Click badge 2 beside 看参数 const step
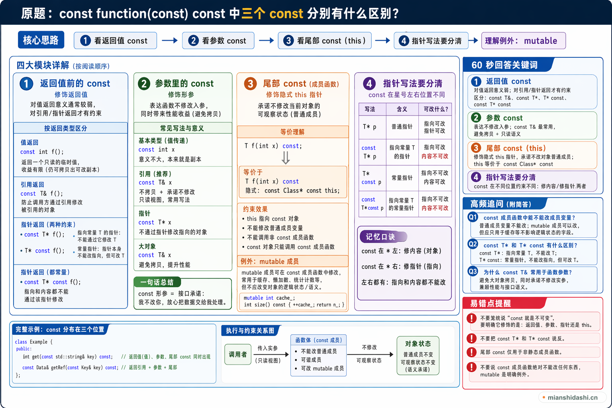Screen dimensions: 612x408 (x=193, y=40)
